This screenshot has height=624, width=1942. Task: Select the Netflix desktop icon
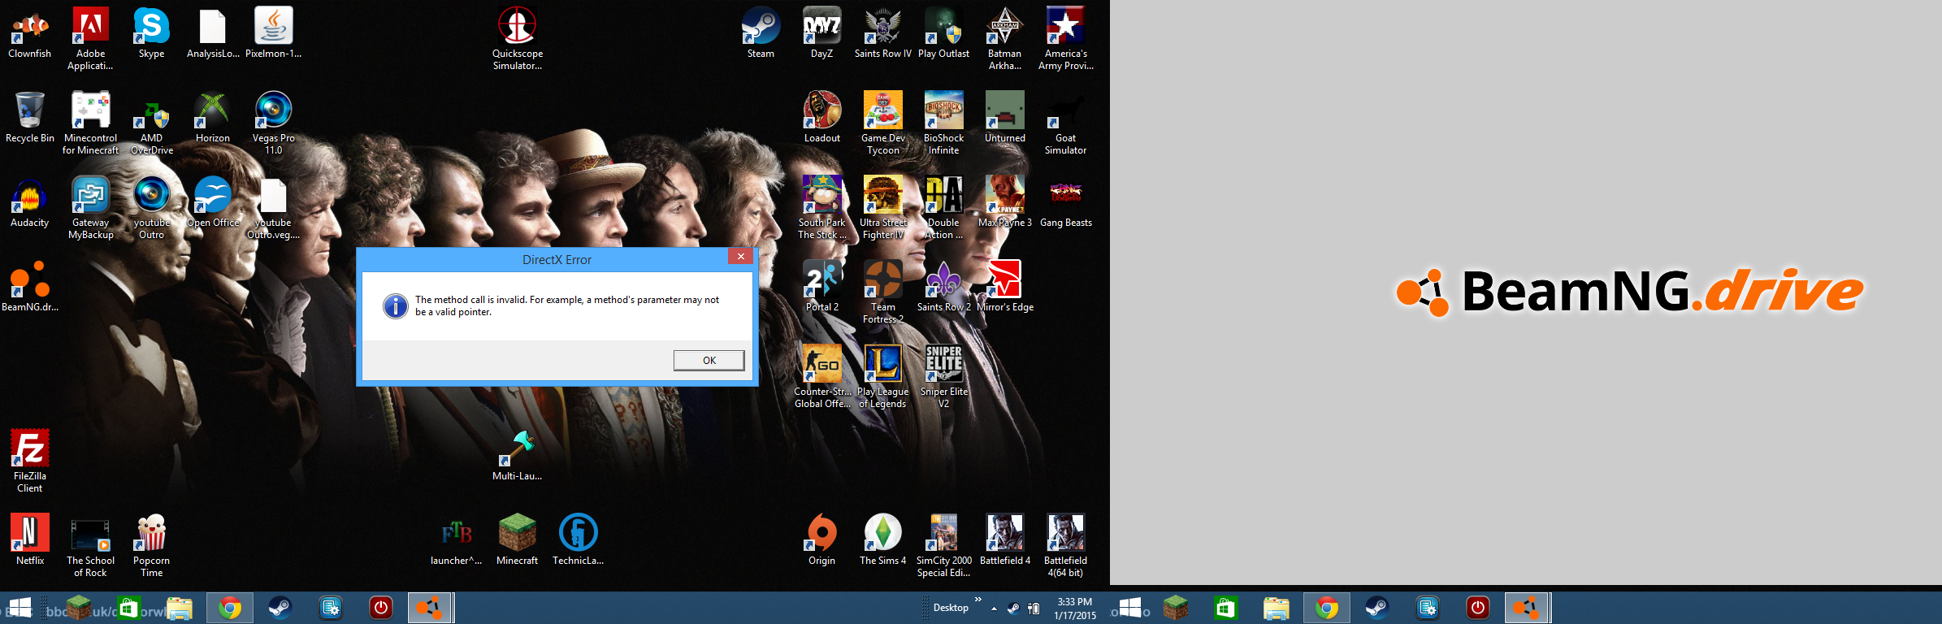click(x=30, y=540)
